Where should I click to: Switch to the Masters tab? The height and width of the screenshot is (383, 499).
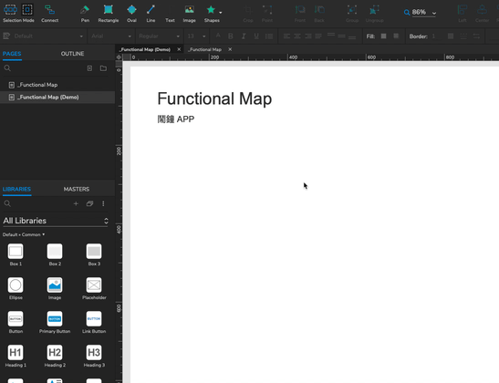coord(77,189)
